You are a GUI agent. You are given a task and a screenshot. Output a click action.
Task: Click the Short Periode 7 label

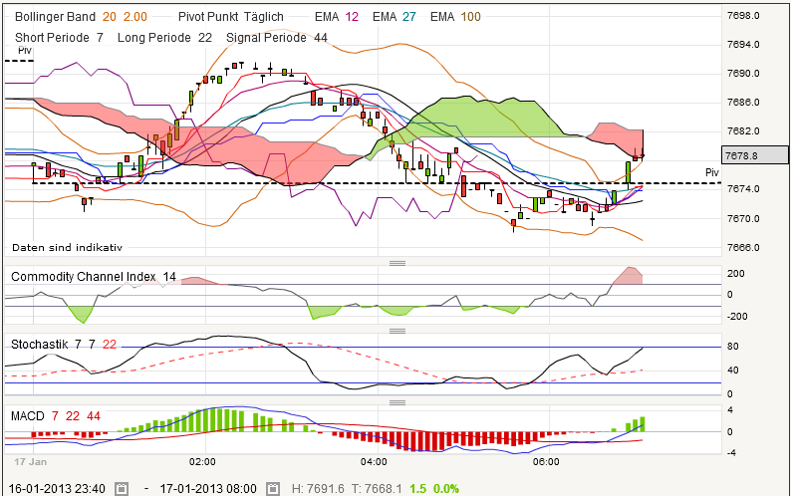[x=59, y=38]
